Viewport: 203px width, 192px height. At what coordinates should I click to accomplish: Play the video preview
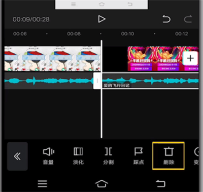101,19
